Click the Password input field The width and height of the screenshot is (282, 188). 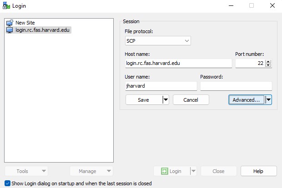(x=236, y=86)
